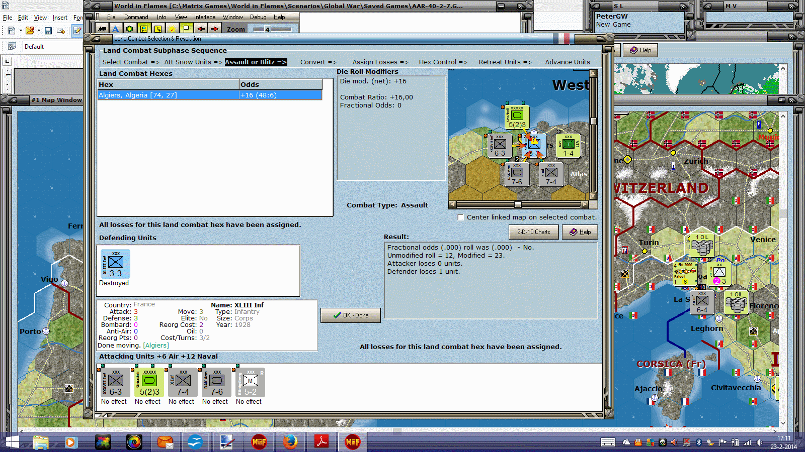Open the Window menu in World in Flames
Viewport: 805px width, 452px height.
coord(232,17)
